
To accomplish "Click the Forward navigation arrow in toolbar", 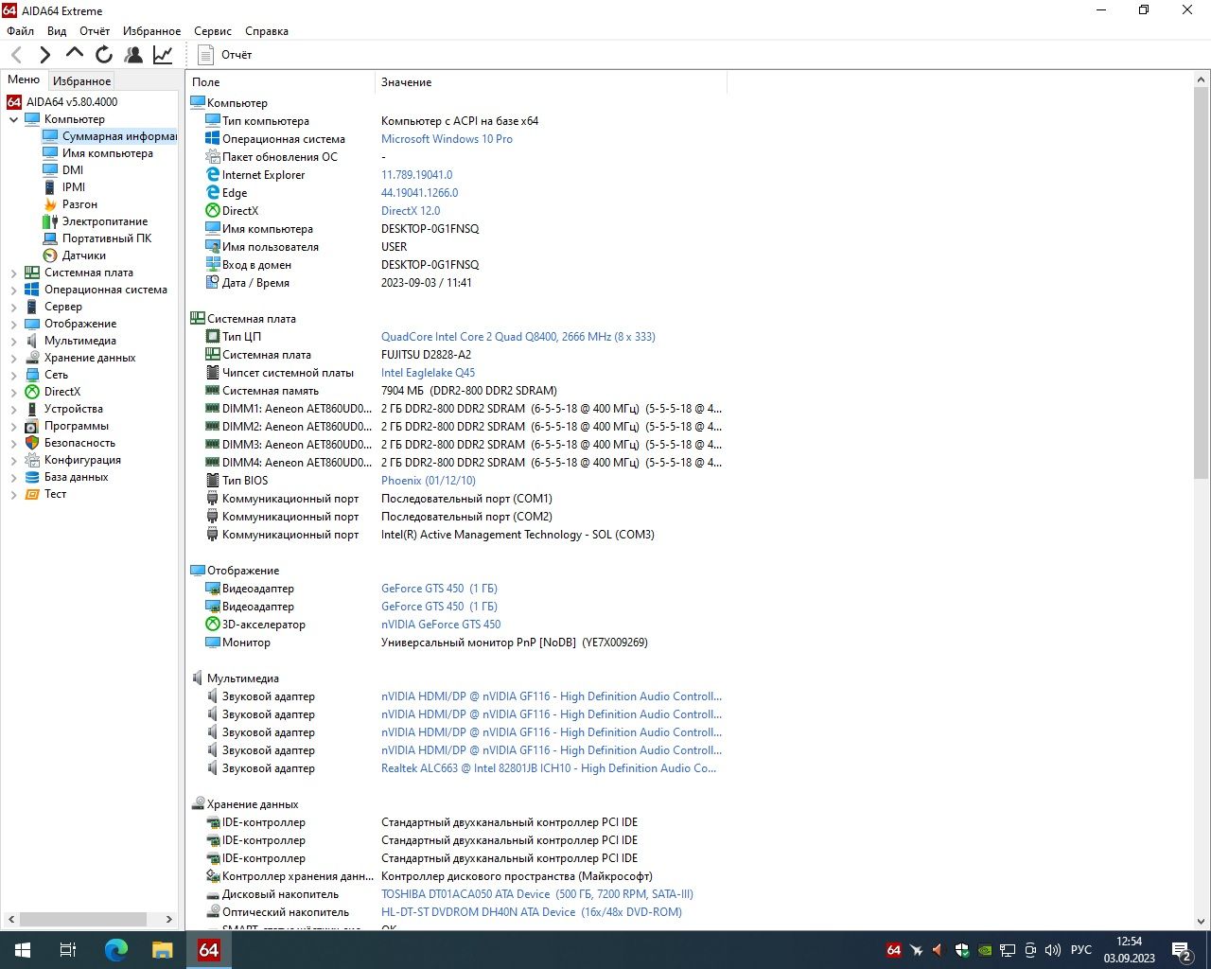I will [x=44, y=55].
